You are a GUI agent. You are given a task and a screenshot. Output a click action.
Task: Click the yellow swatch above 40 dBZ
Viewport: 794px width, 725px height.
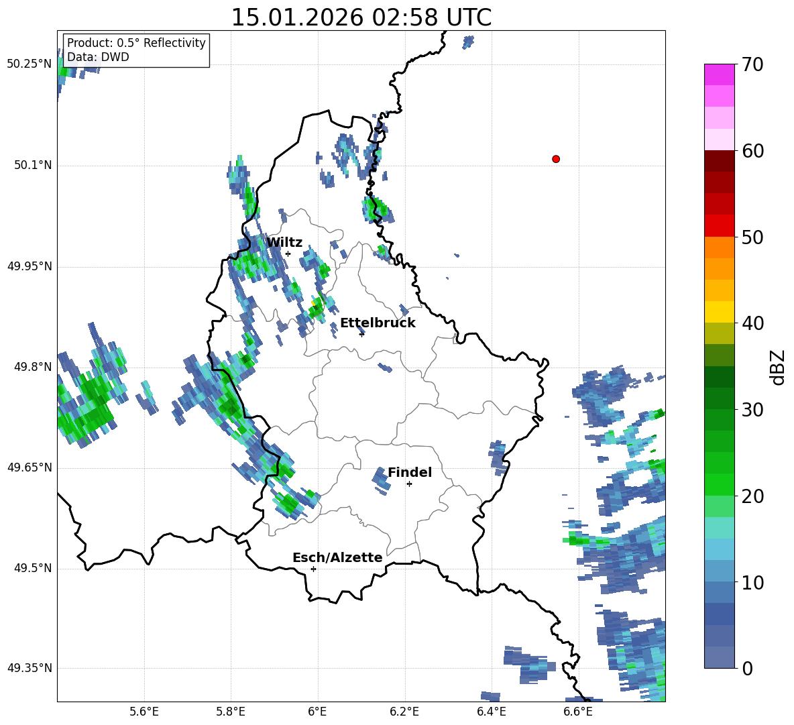(719, 312)
